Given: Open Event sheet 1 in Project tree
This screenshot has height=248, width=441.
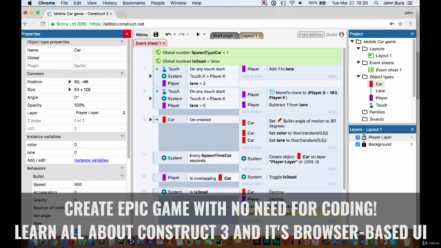Looking at the screenshot, I should 389,70.
